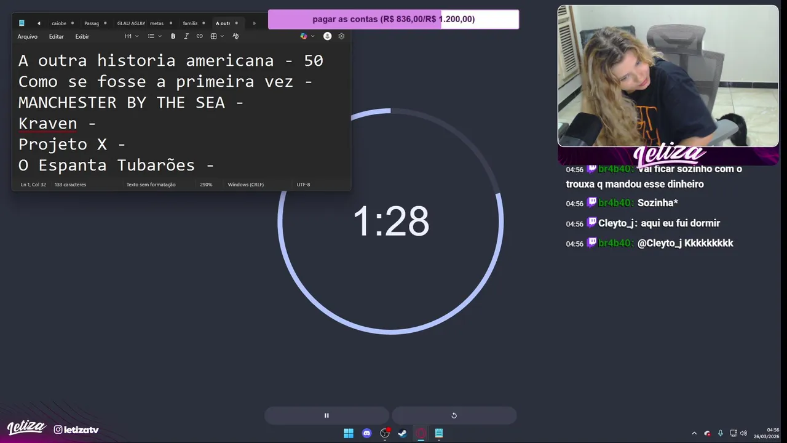Image resolution: width=787 pixels, height=443 pixels.
Task: Insert a link with the link icon
Action: coord(199,36)
